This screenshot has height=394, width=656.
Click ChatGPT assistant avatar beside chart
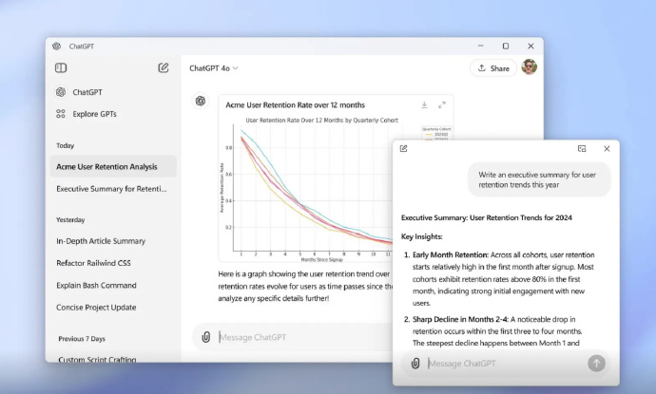coord(201,102)
